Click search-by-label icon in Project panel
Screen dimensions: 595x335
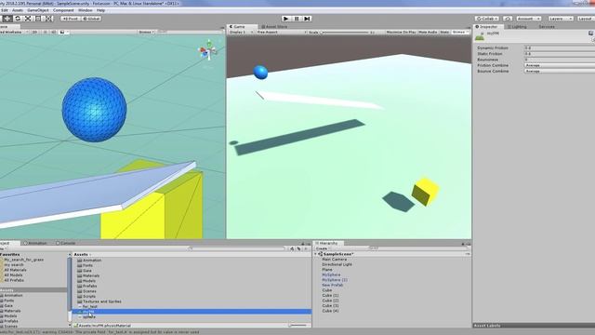pyautogui.click(x=298, y=248)
